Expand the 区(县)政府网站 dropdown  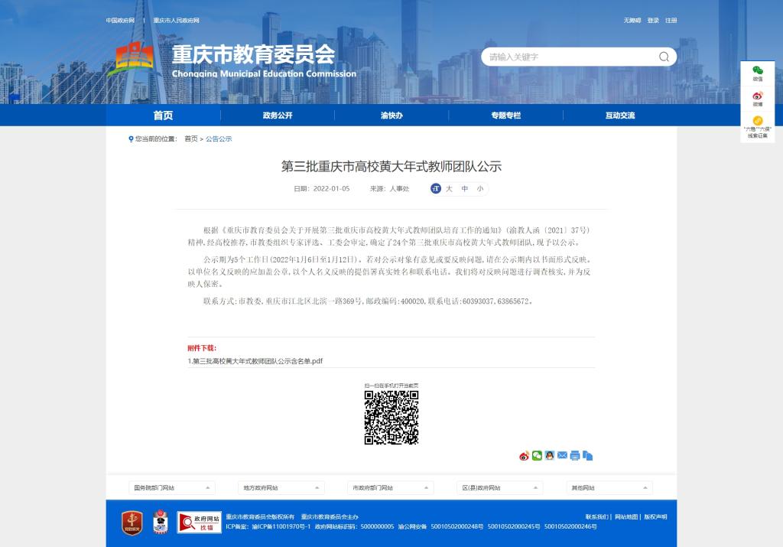[x=499, y=487]
